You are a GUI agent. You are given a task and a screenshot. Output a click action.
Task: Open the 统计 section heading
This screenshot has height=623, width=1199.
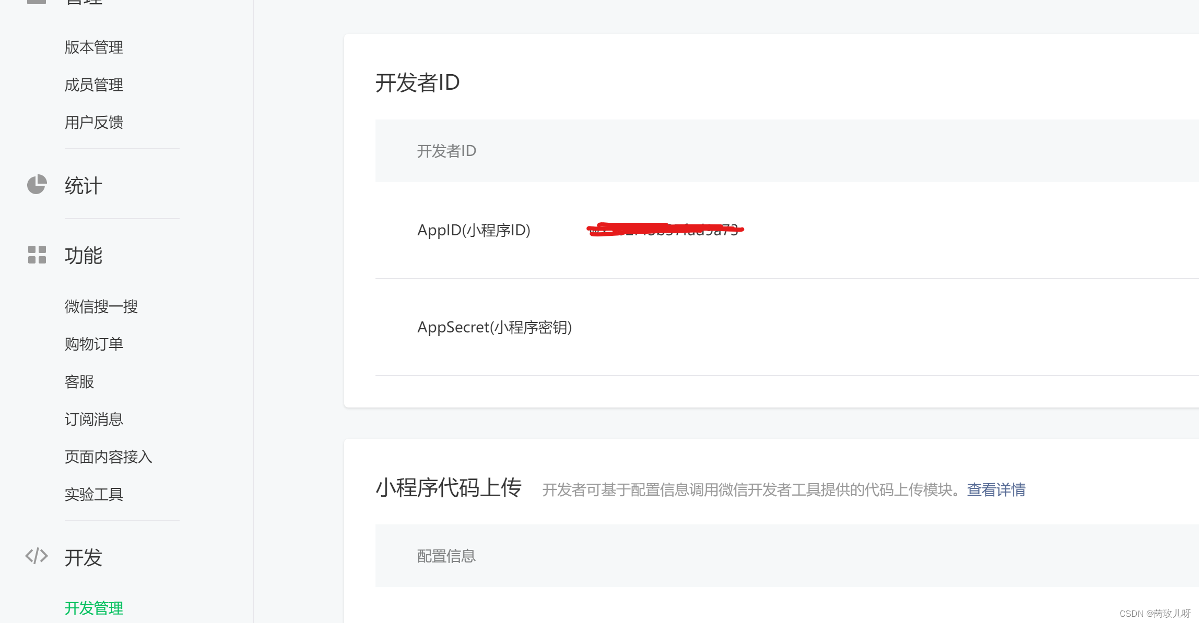click(x=84, y=186)
